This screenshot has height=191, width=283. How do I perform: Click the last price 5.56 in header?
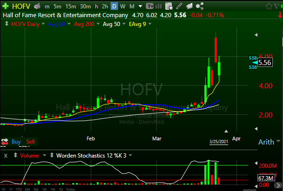(180, 15)
